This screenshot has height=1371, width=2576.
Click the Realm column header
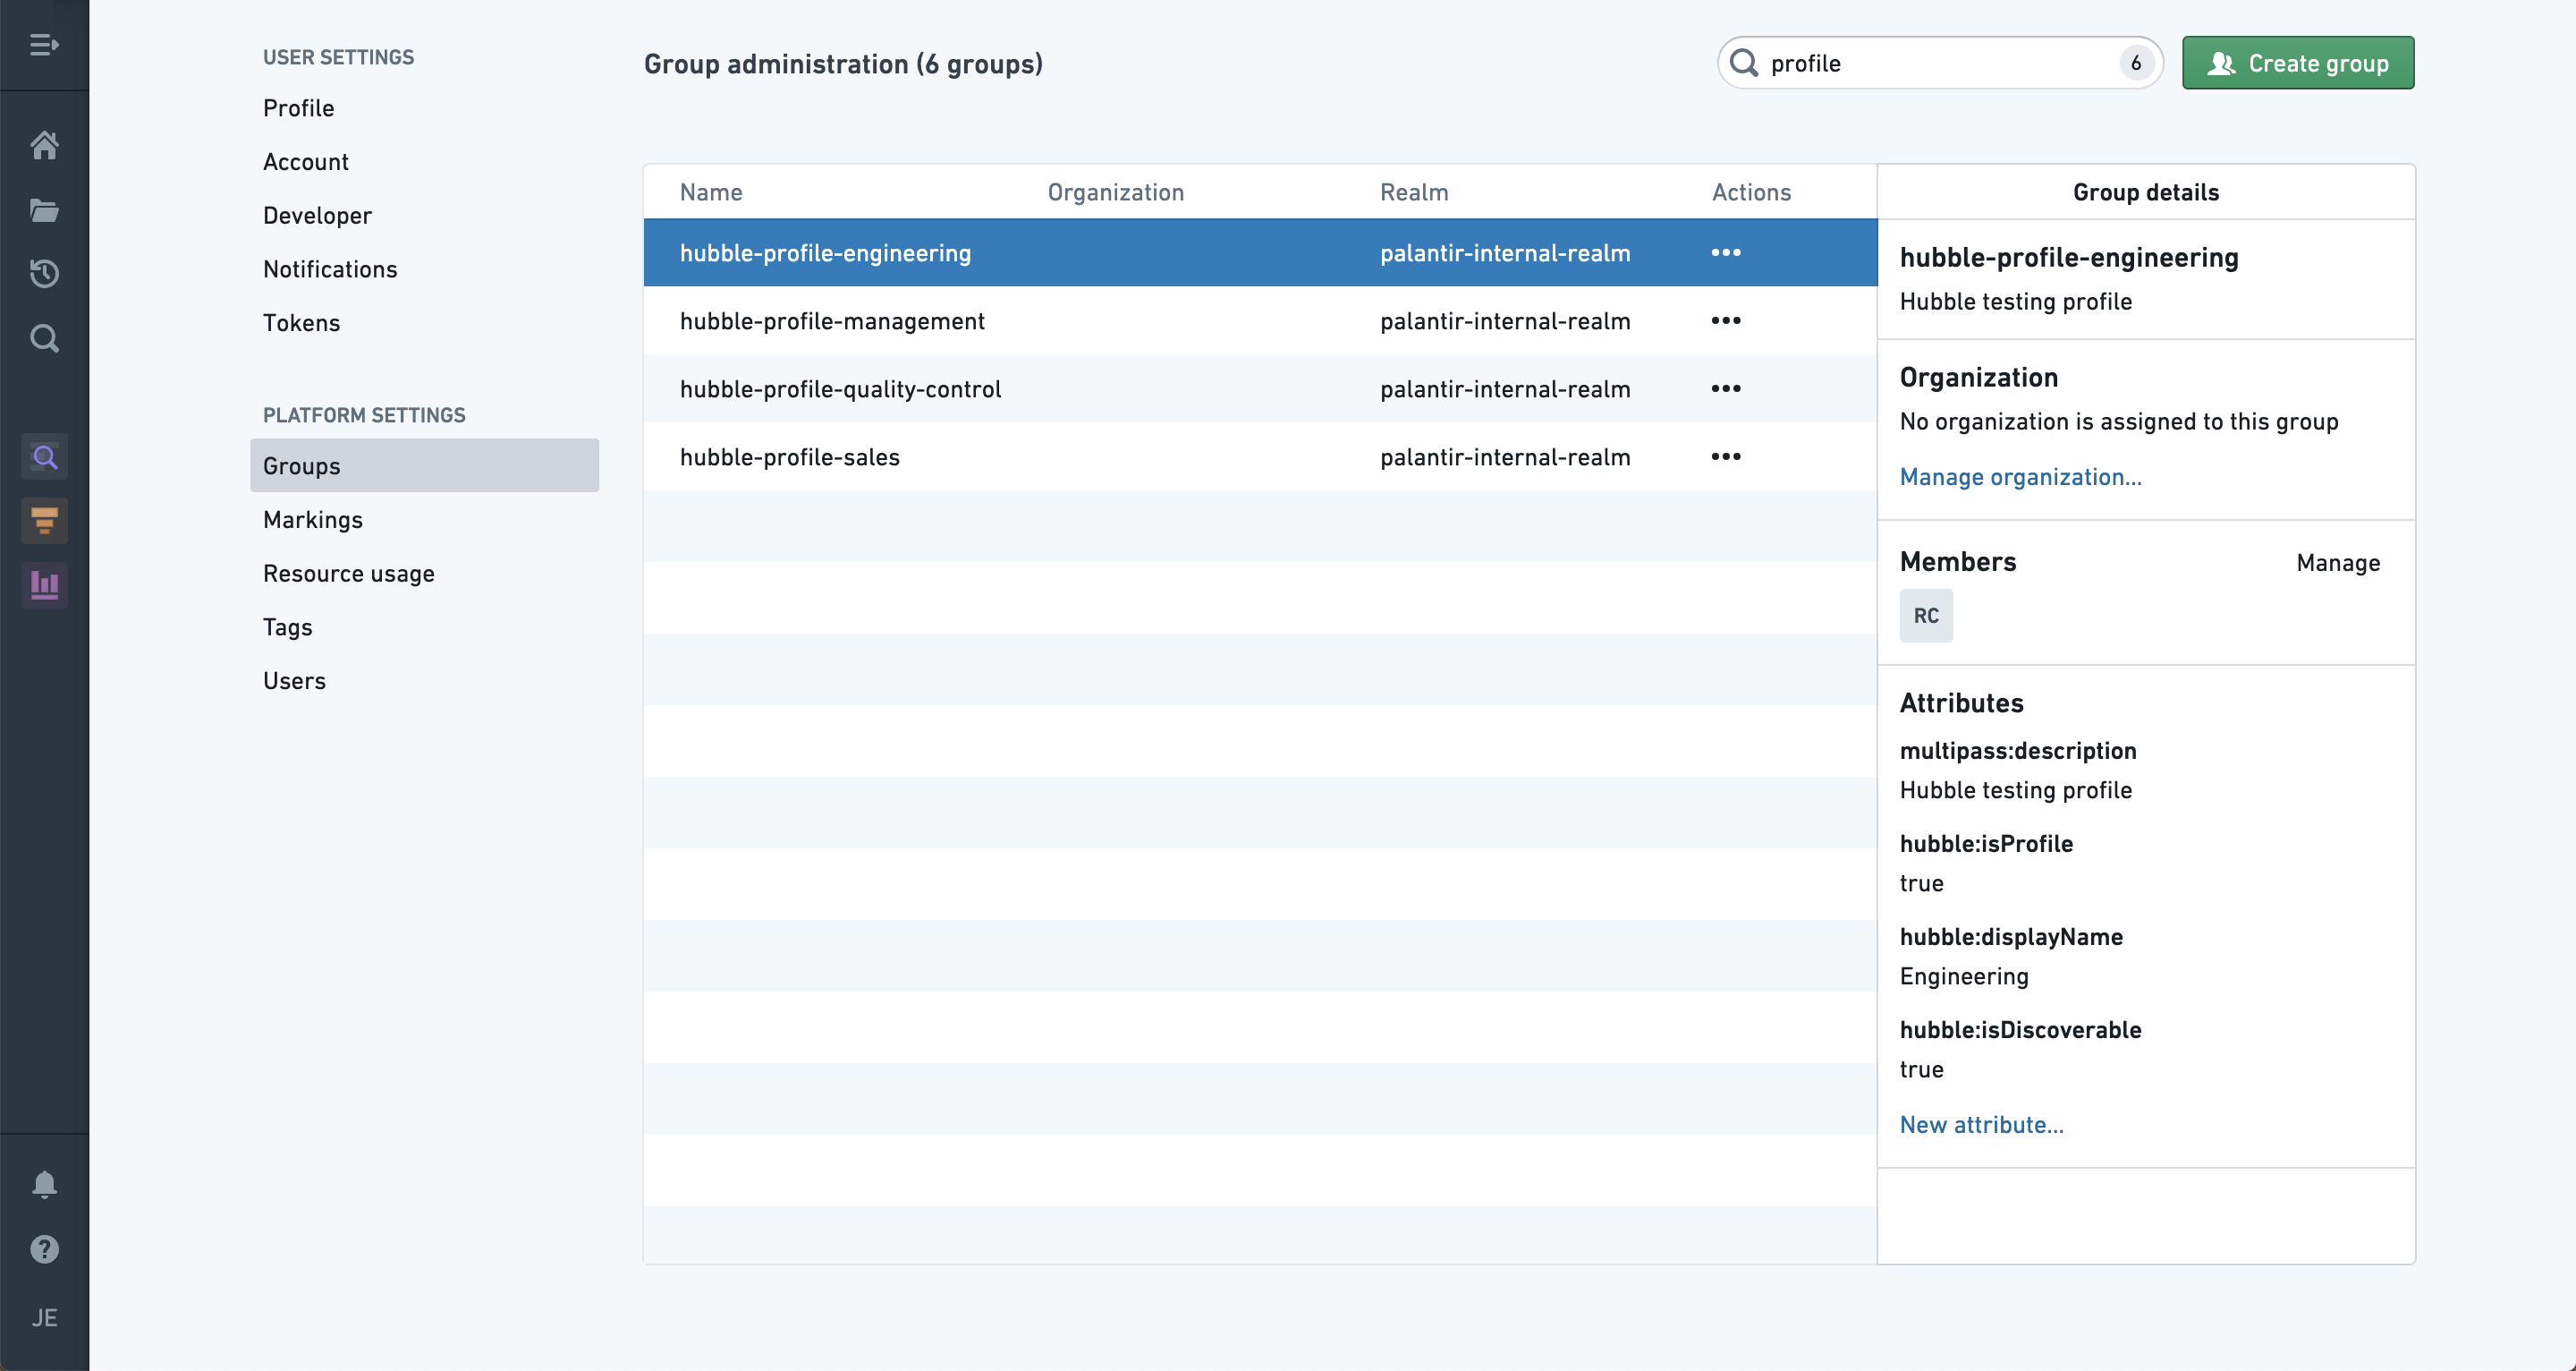1414,192
